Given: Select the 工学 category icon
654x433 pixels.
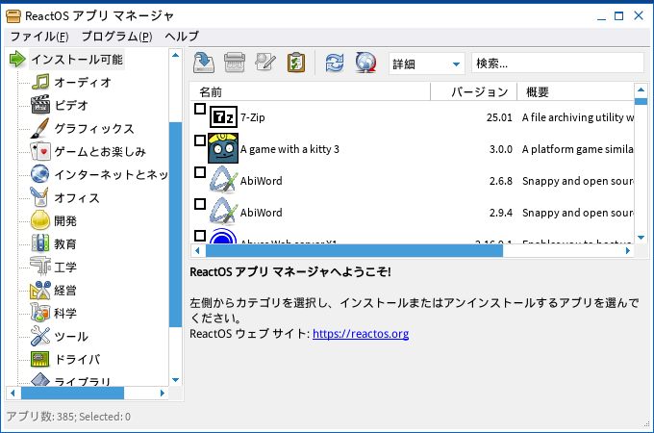Looking at the screenshot, I should tap(40, 267).
